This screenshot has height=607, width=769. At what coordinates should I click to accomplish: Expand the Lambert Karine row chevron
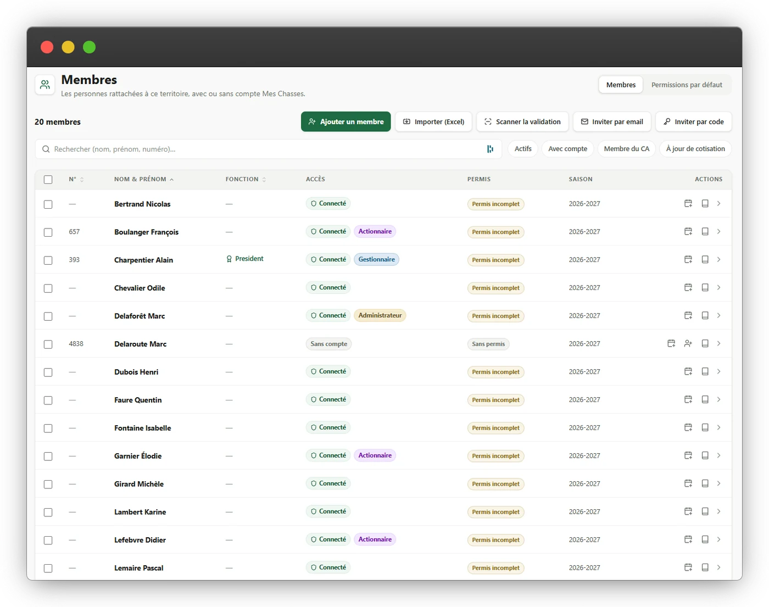coord(719,512)
